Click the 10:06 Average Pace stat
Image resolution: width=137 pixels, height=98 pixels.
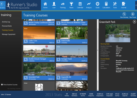point(91,94)
